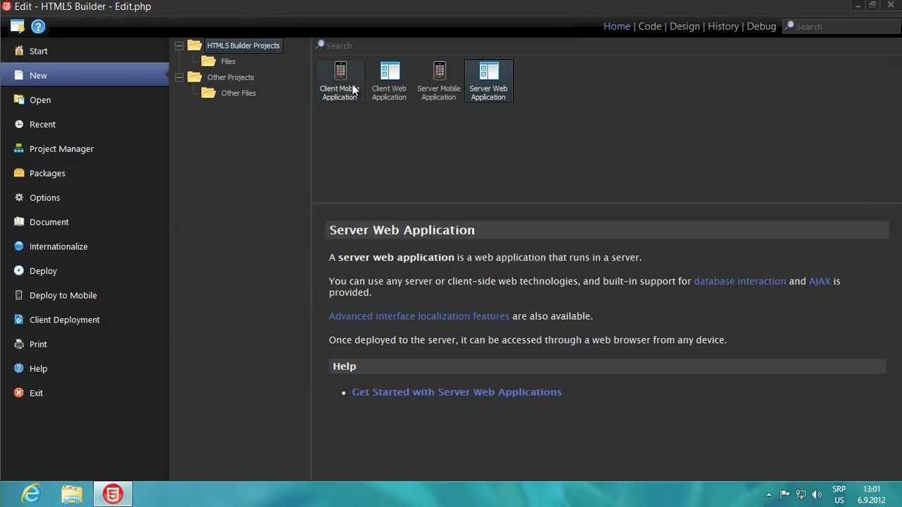Collapse the Other Projects tree node
Screen dimensions: 902x507
pyautogui.click(x=179, y=77)
